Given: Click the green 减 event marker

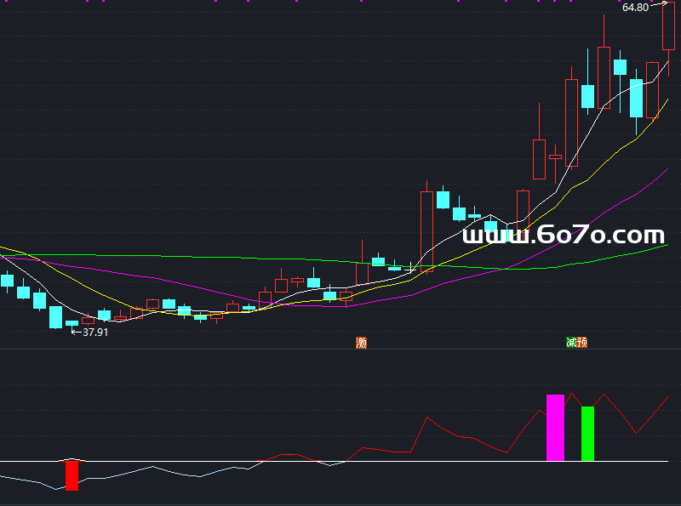Looking at the screenshot, I should [571, 343].
